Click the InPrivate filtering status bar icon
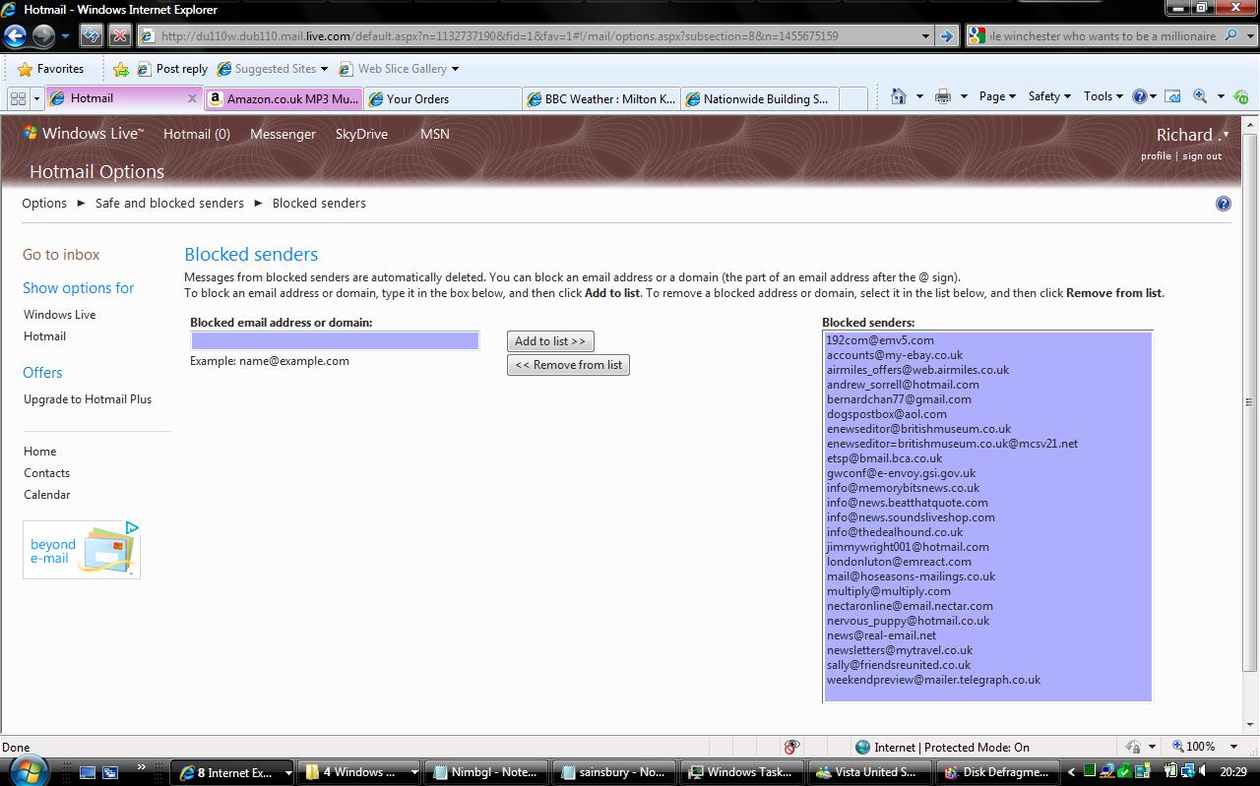This screenshot has width=1260, height=786. pyautogui.click(x=791, y=747)
